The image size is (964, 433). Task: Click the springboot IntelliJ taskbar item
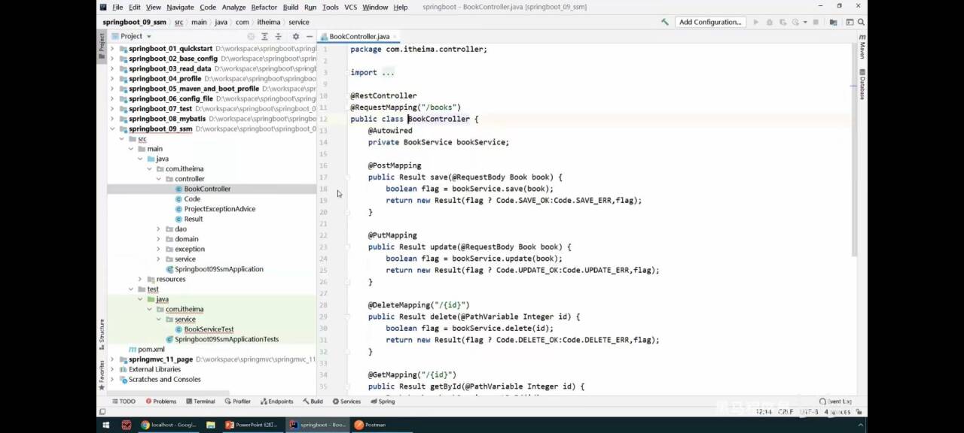click(318, 425)
